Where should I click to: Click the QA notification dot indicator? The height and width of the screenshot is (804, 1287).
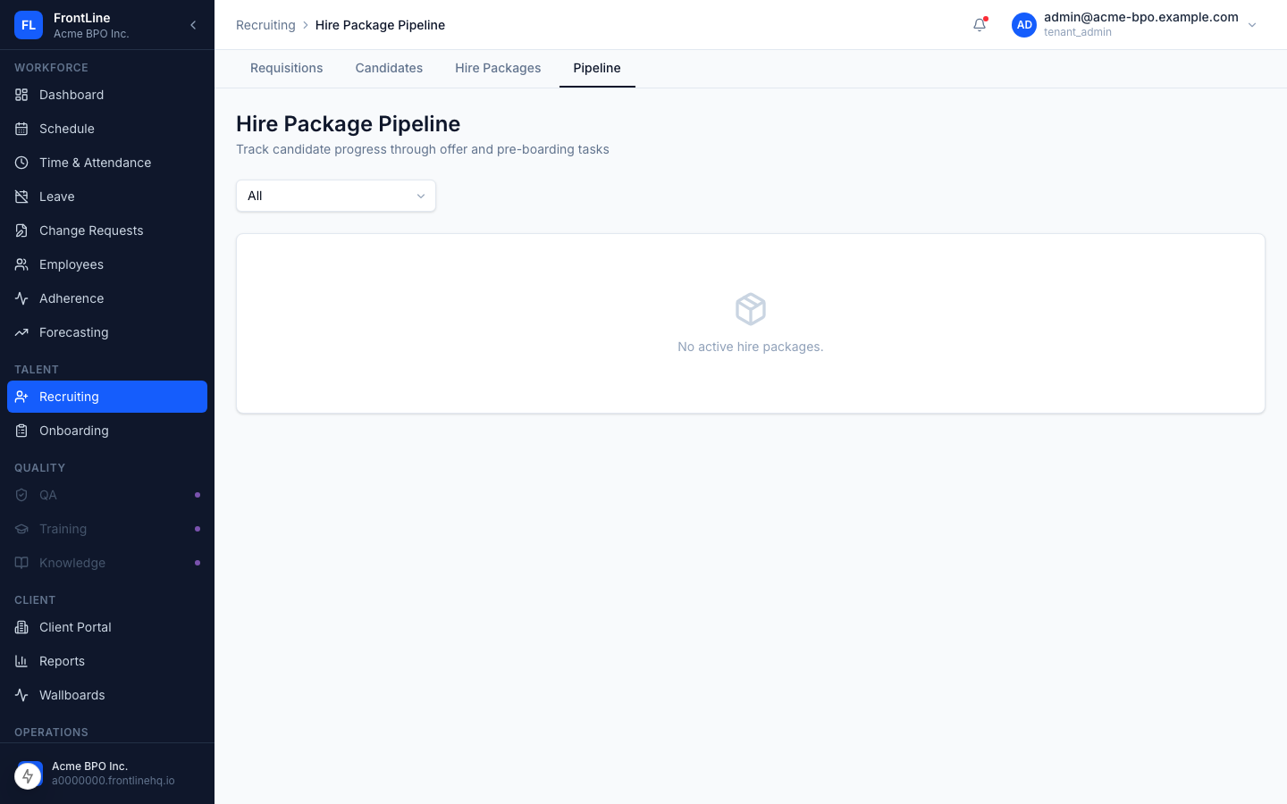[198, 495]
